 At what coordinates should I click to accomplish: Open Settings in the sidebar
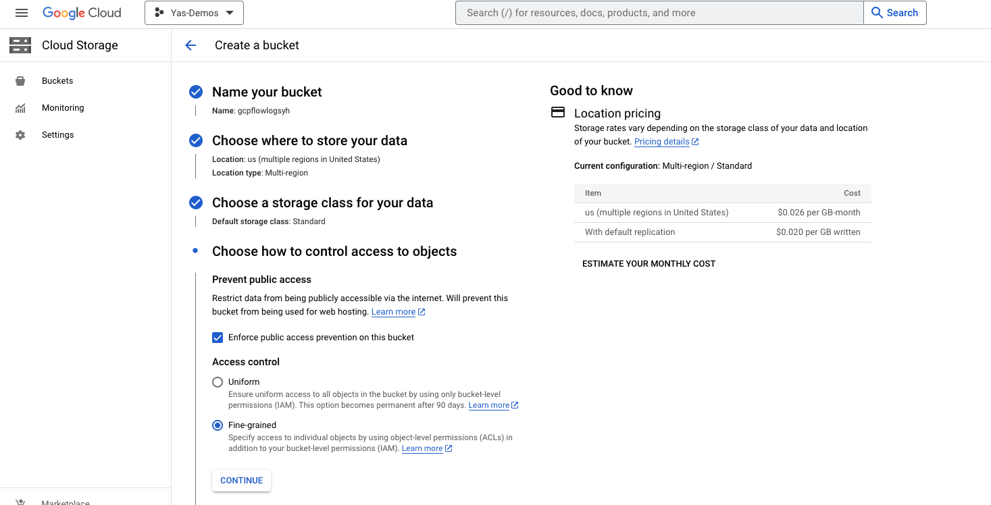point(58,135)
